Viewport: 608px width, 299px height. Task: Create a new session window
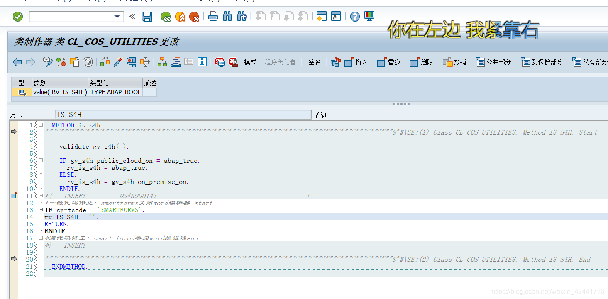click(322, 17)
